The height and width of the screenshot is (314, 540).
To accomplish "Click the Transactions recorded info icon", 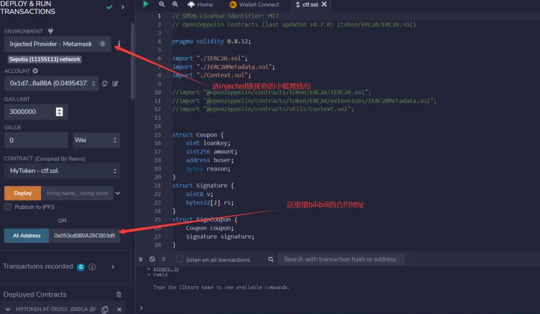I will pos(93,267).
